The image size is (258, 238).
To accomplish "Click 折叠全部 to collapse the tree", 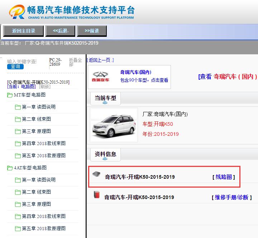I will (x=75, y=62).
